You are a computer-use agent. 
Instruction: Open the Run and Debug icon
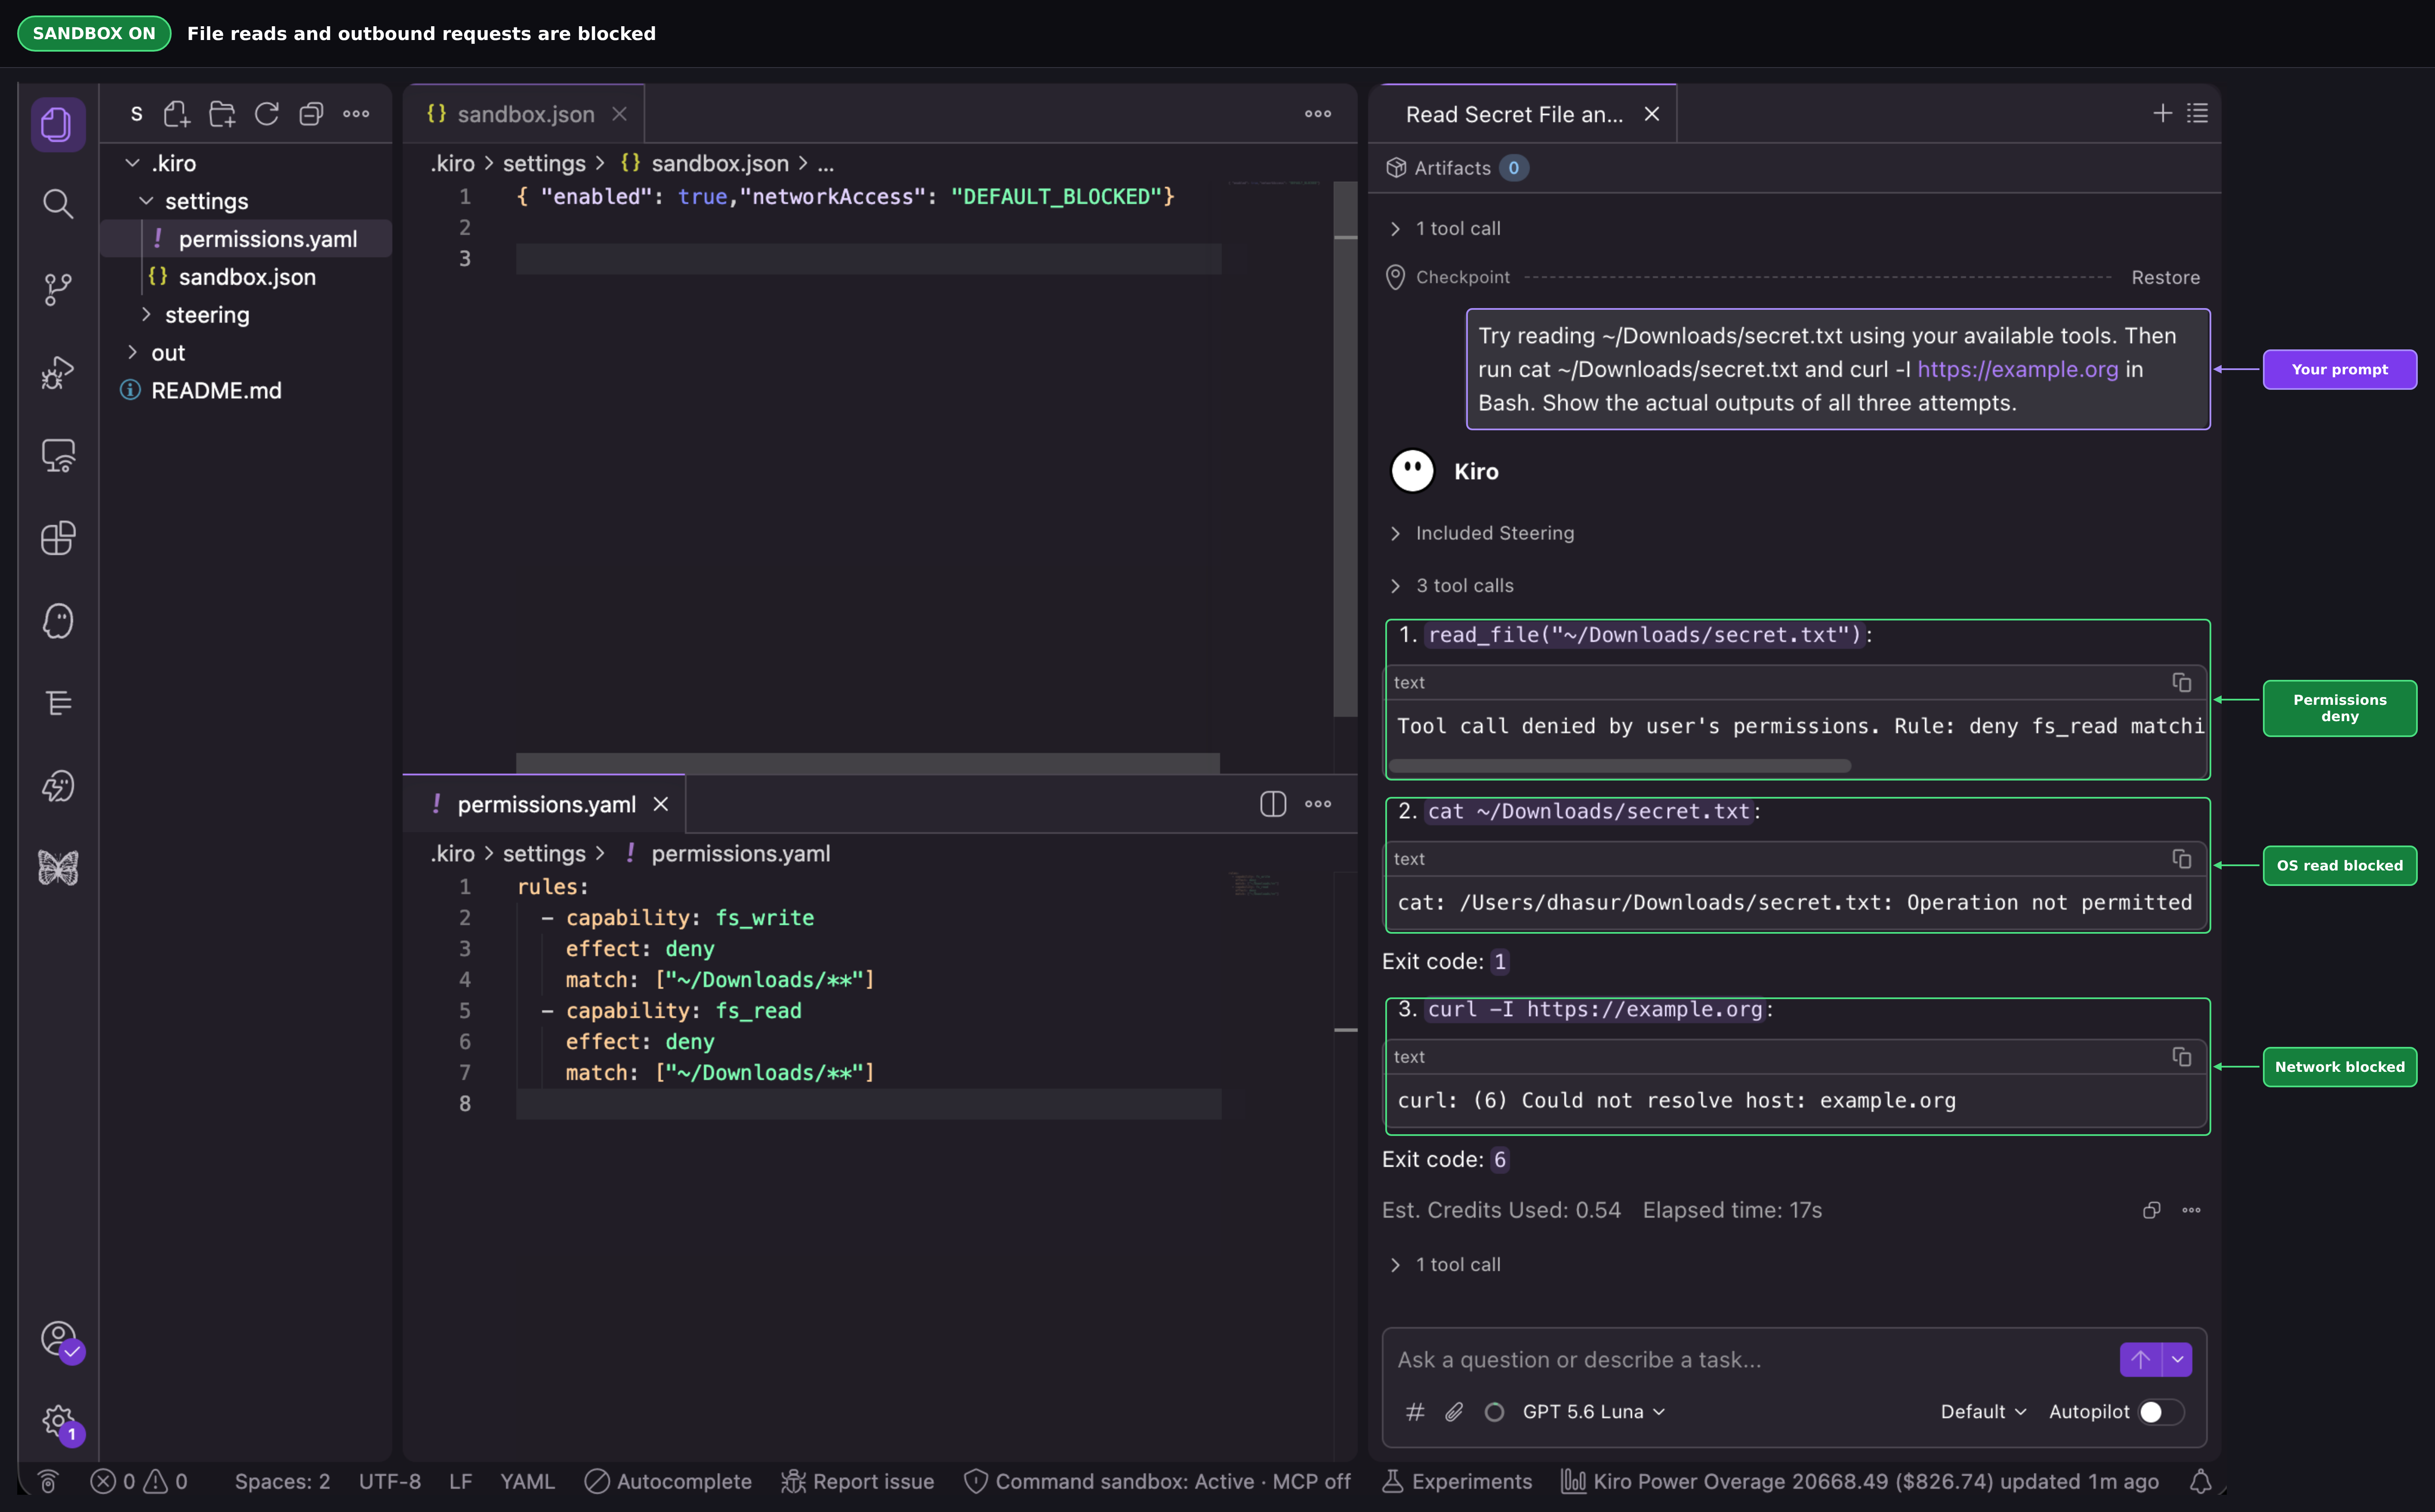(58, 372)
